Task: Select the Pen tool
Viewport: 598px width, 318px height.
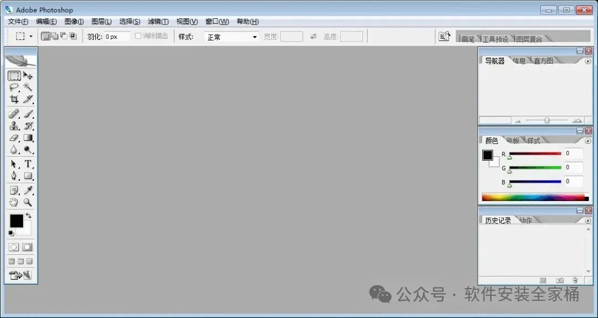Action: click(14, 176)
